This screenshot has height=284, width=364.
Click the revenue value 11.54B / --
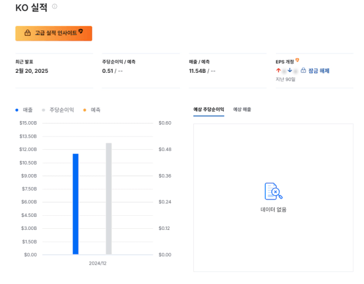[202, 71]
